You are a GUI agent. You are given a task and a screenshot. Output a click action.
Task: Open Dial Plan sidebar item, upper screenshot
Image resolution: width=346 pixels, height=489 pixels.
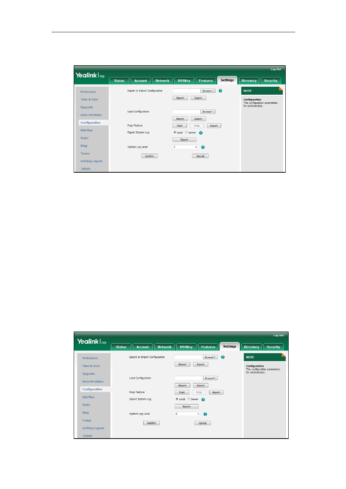click(x=86, y=131)
